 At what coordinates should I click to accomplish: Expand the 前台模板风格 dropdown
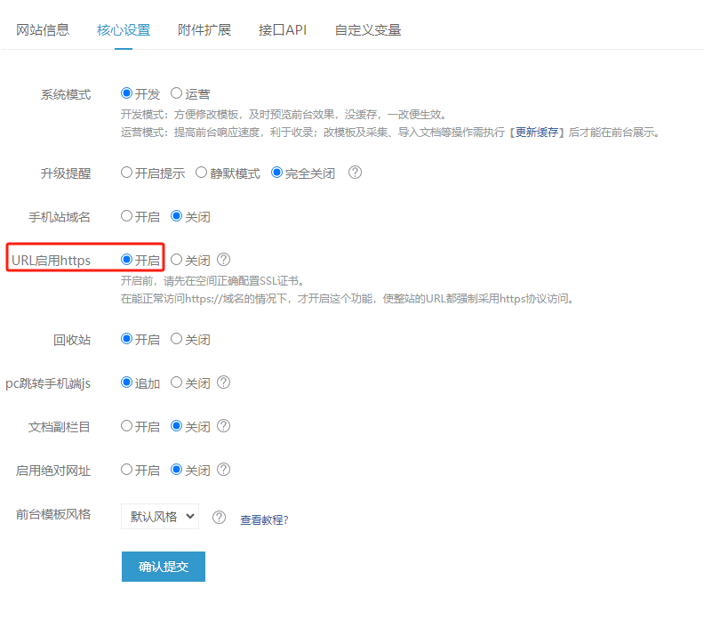click(160, 517)
